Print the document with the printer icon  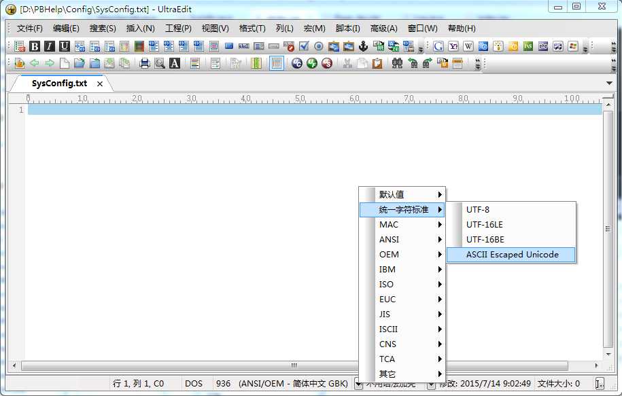[x=145, y=63]
